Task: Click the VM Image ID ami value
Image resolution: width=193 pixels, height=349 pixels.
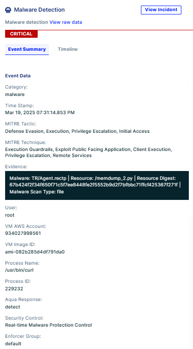Action: pyautogui.click(x=35, y=252)
